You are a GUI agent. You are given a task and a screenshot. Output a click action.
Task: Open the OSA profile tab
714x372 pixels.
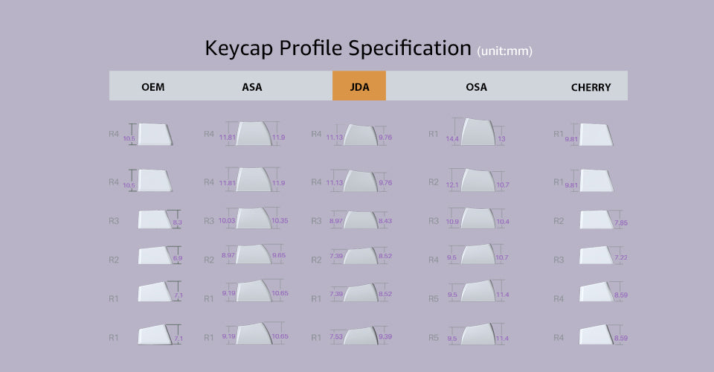(476, 87)
